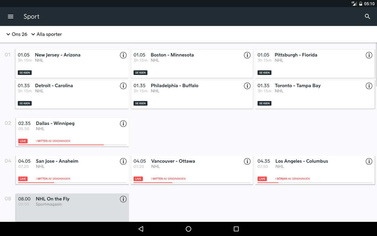The image size is (377, 236).
Task: Tap LIVE badge on Dallas - Winnipeg
Action: coord(23,141)
